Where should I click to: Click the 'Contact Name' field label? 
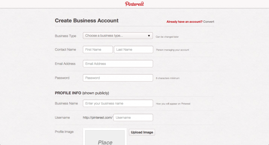point(65,50)
